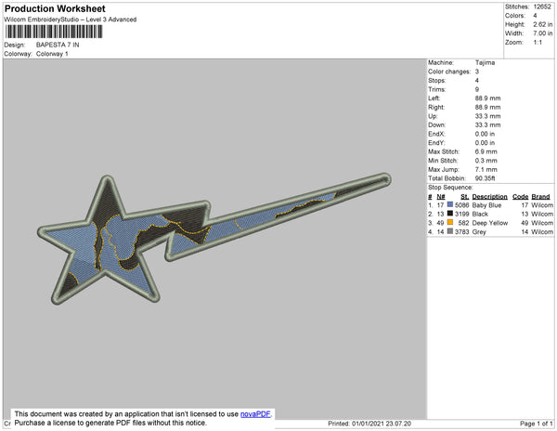Select the EndX value 0.00 in
The image size is (557, 431).
(485, 134)
